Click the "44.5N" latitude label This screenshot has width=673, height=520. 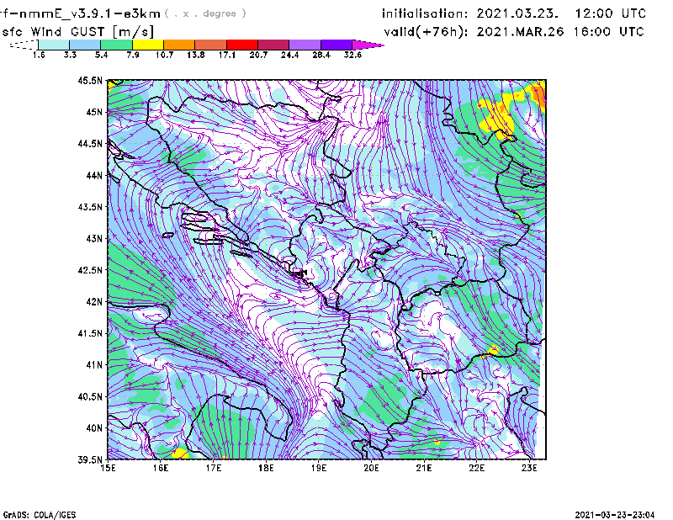[90, 143]
